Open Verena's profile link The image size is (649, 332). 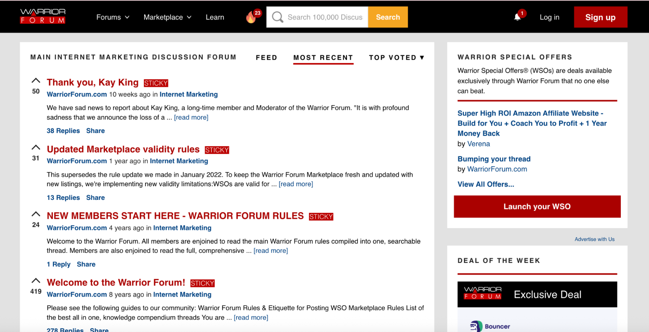click(479, 144)
